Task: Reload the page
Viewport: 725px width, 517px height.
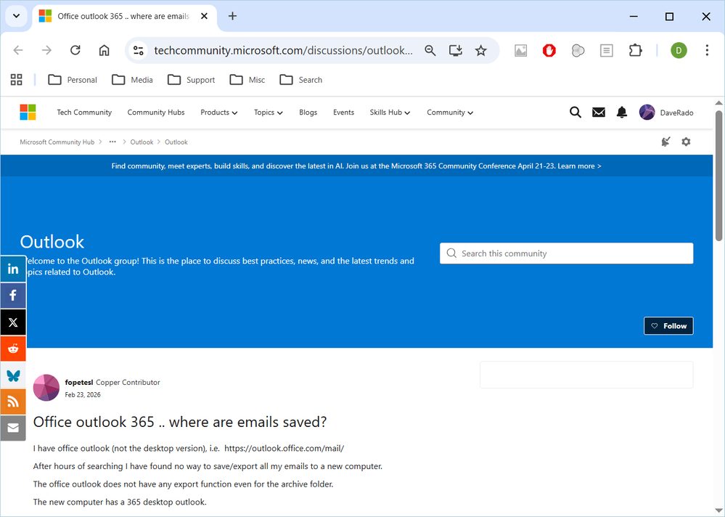Action: 75,50
